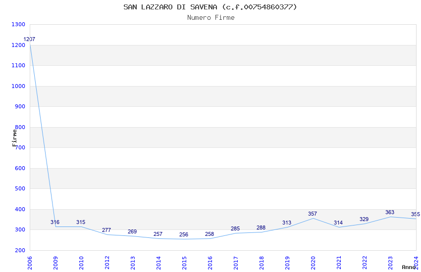Click the y-axis value 300
421x272 pixels.
(x=20, y=229)
